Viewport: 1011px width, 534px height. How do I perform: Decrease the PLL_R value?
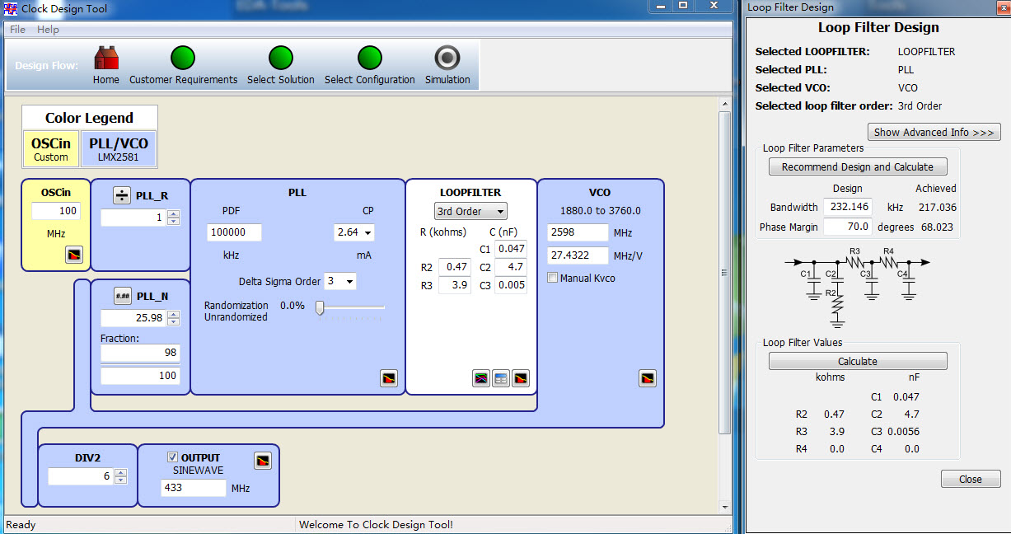[x=173, y=222]
